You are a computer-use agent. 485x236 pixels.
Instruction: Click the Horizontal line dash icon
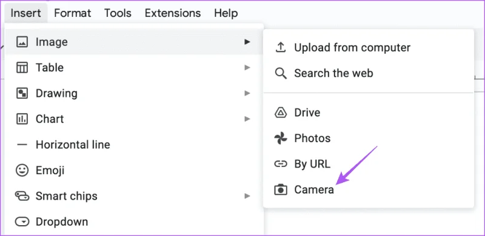tap(22, 145)
